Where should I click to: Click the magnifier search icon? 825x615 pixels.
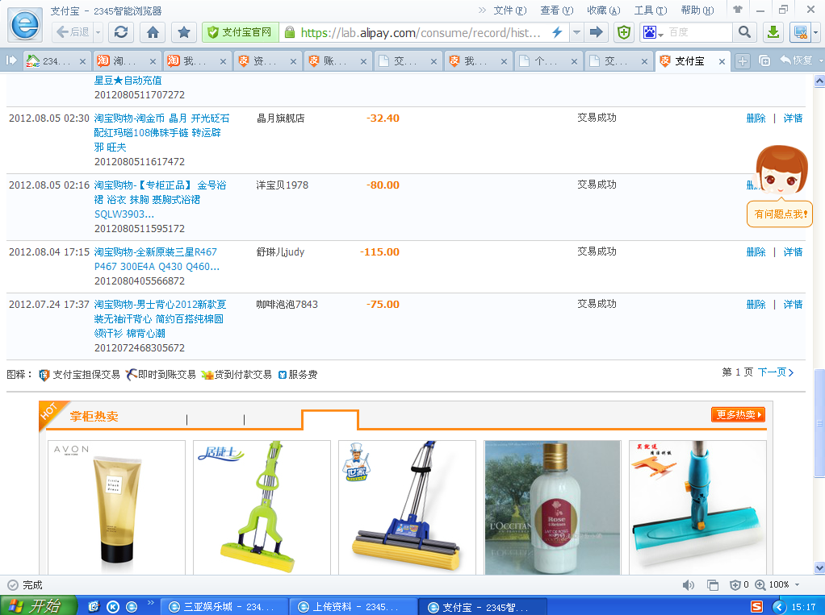pyautogui.click(x=743, y=32)
